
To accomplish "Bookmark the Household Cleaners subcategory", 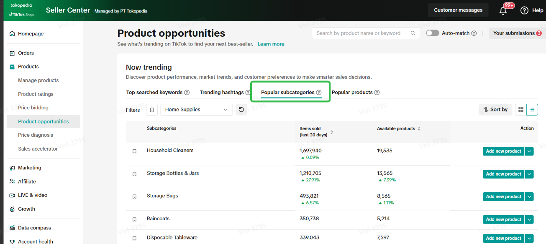I will (134, 151).
